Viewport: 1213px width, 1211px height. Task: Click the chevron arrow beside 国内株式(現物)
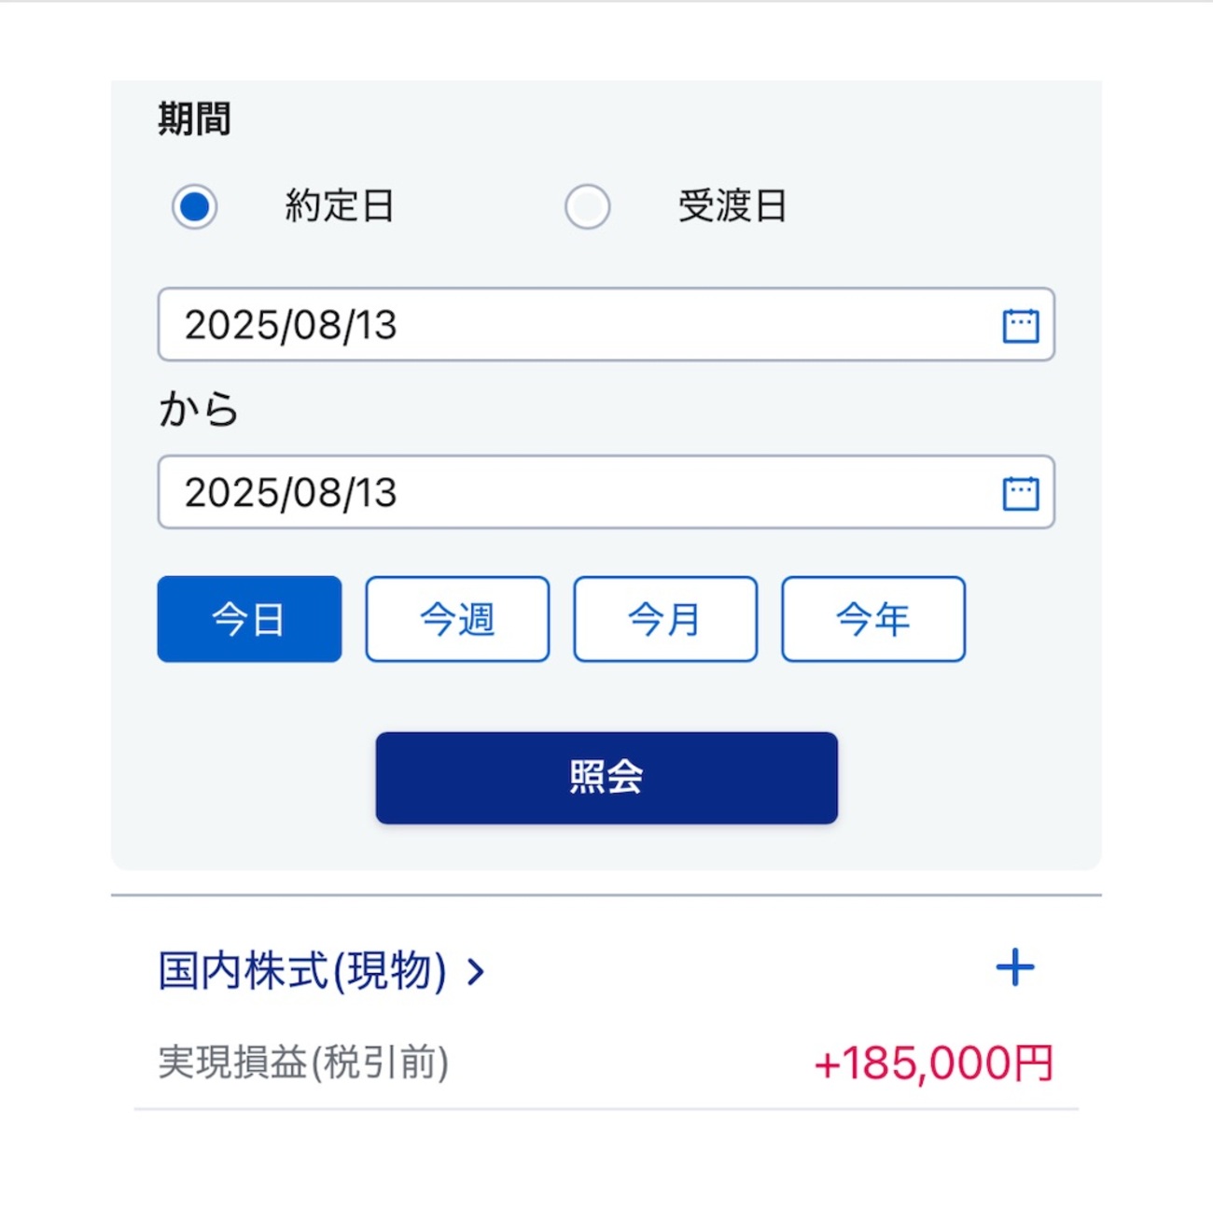(x=476, y=972)
